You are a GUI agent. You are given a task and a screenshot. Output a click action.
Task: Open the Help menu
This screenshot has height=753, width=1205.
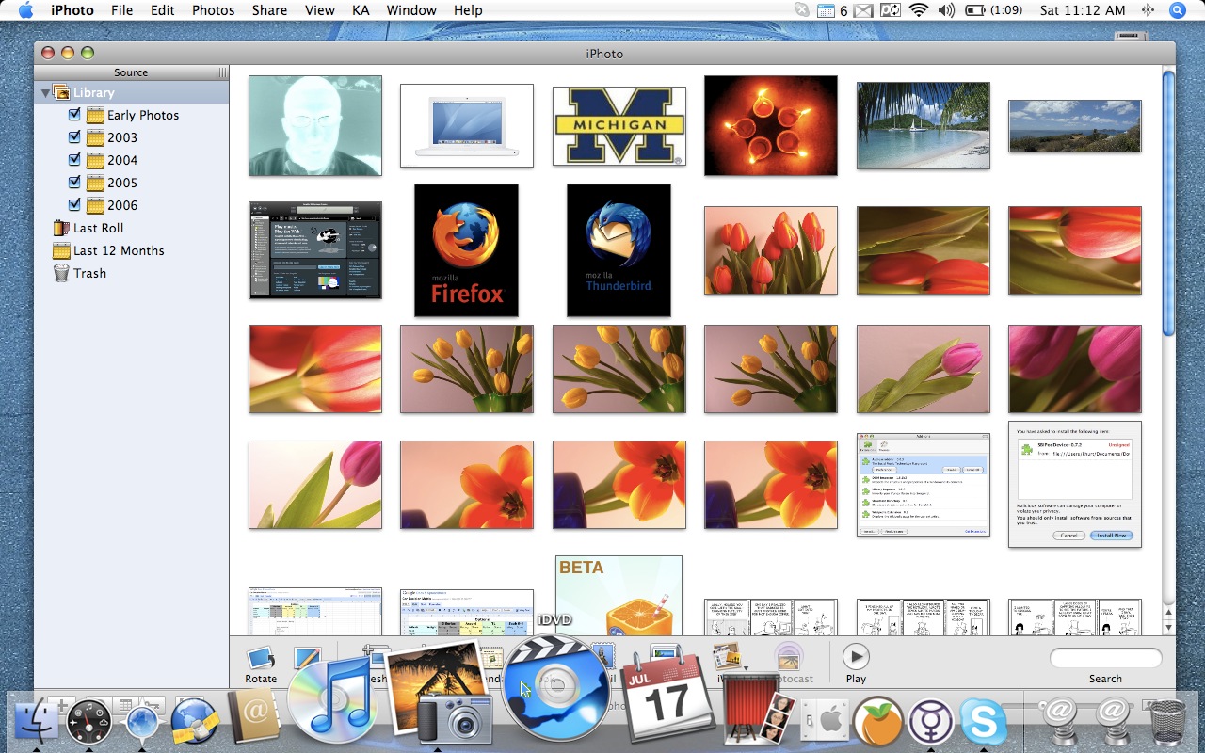[468, 10]
